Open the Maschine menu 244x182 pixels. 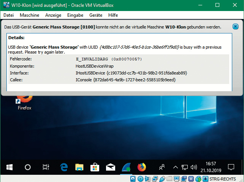[29, 15]
